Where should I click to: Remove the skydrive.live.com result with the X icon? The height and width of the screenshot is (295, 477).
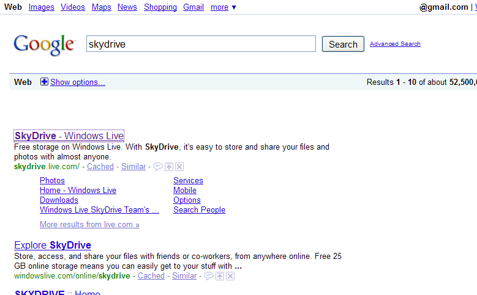(179, 167)
